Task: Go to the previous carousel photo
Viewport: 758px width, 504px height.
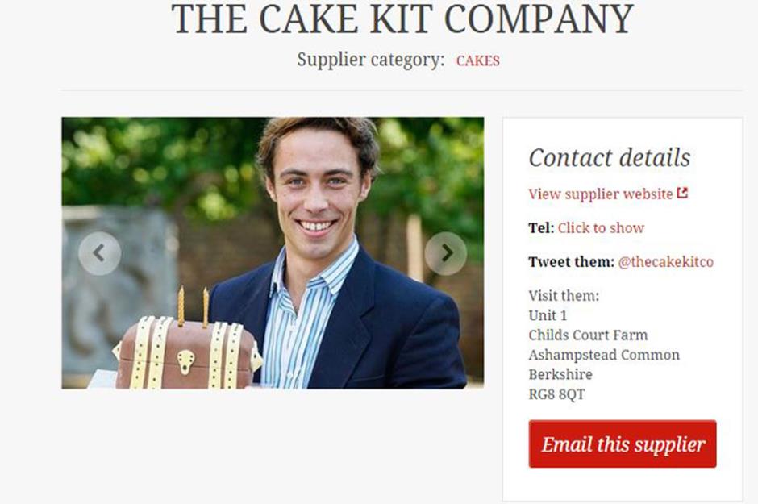Action: (99, 253)
